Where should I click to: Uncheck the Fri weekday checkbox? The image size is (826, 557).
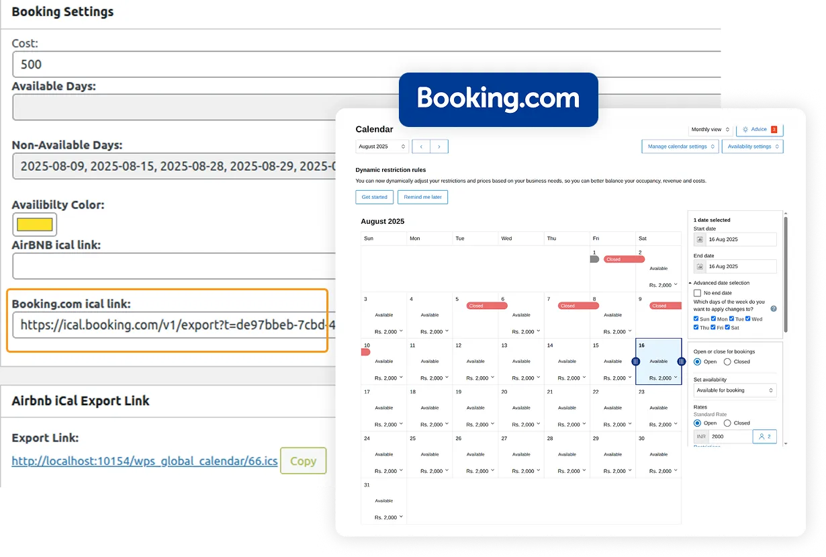coord(713,327)
